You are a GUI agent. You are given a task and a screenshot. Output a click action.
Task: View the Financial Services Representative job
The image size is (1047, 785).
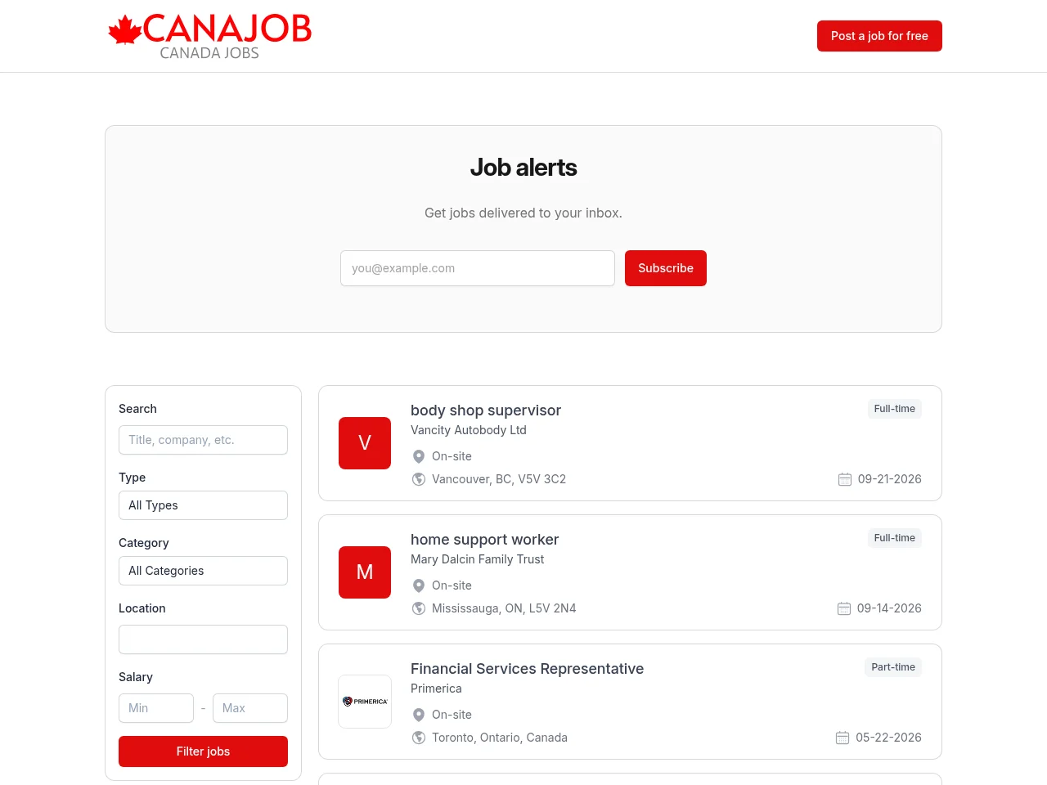[527, 669]
